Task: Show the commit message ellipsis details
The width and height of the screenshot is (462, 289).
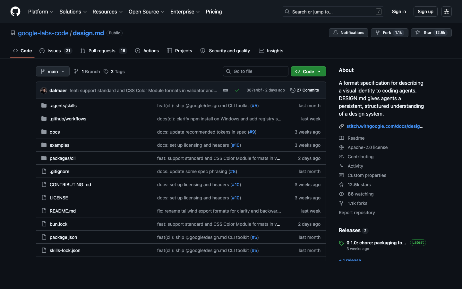Action: point(226,90)
